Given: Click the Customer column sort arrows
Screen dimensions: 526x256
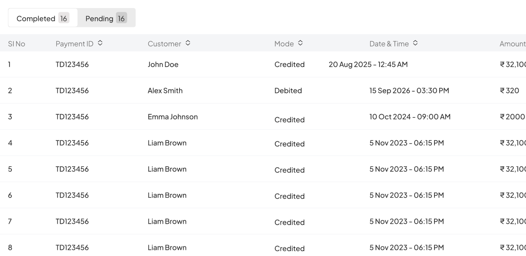Looking at the screenshot, I should (188, 43).
